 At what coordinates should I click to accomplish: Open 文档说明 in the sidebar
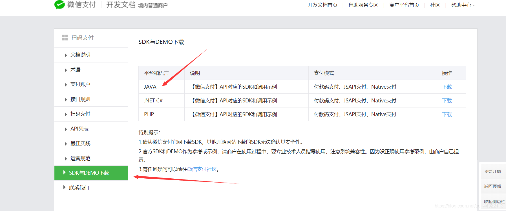tap(80, 55)
